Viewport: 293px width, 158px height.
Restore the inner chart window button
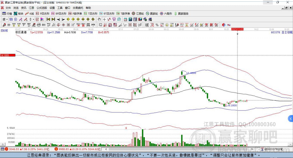[x=286, y=8]
